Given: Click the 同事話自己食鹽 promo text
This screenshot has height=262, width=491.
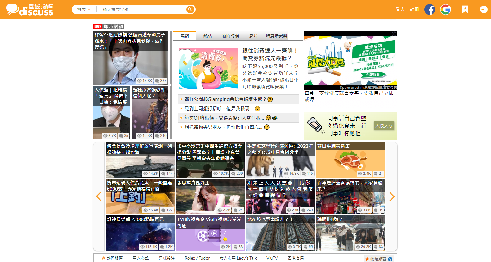Looking at the screenshot, I should tap(347, 126).
